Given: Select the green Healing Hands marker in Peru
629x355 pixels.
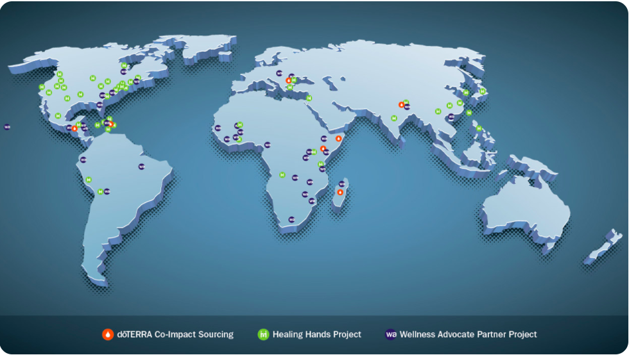Looking at the screenshot, I should (x=88, y=179).
